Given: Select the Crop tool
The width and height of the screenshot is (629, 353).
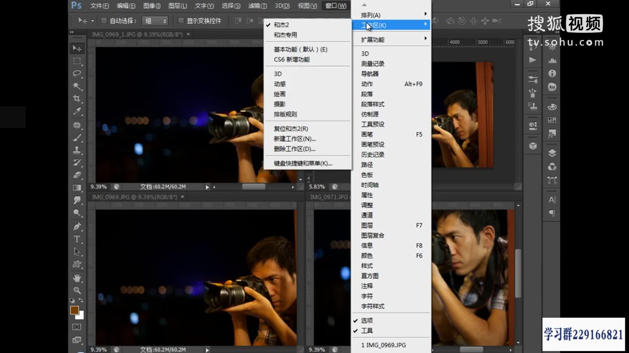Looking at the screenshot, I should [x=78, y=98].
